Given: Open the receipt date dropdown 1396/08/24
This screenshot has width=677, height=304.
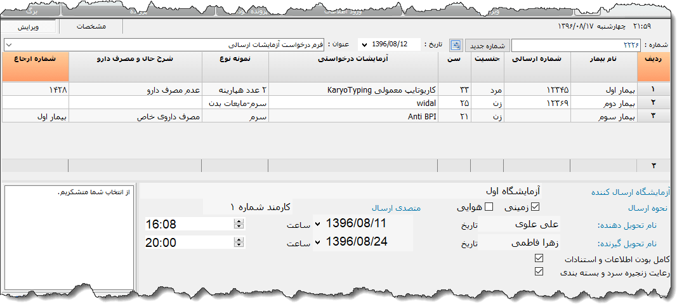Looking at the screenshot, I should click(x=318, y=242).
